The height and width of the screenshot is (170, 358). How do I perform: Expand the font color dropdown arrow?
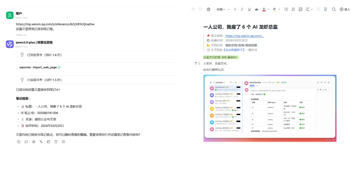(269, 9)
